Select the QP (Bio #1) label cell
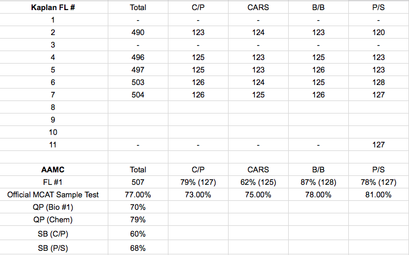The width and height of the screenshot is (409, 255). 53,207
